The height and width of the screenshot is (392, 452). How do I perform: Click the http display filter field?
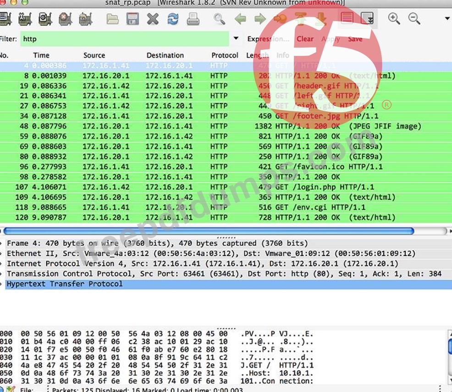124,39
